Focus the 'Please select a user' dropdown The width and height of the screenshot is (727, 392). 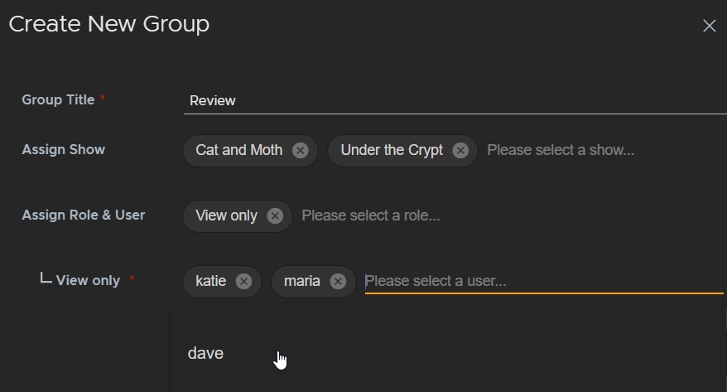[x=542, y=282]
